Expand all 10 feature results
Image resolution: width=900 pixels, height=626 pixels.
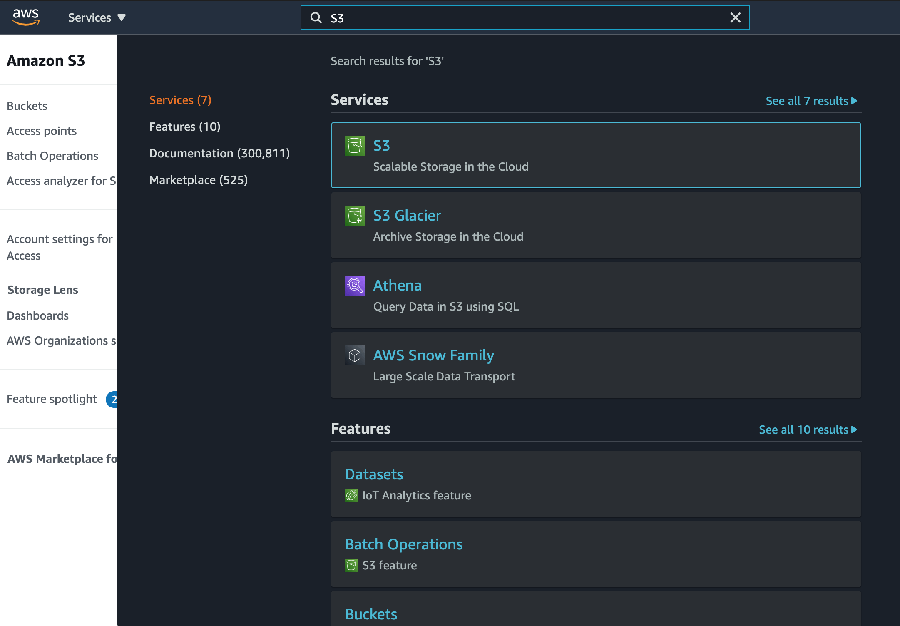point(808,430)
